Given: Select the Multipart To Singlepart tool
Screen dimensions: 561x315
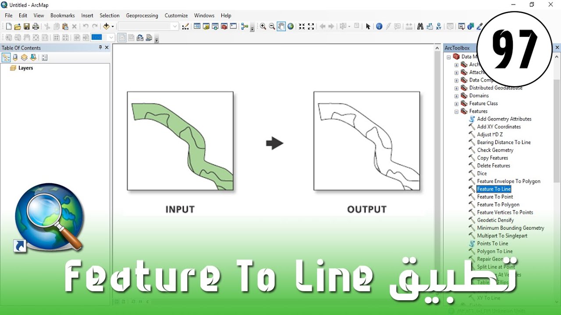Looking at the screenshot, I should (x=502, y=236).
